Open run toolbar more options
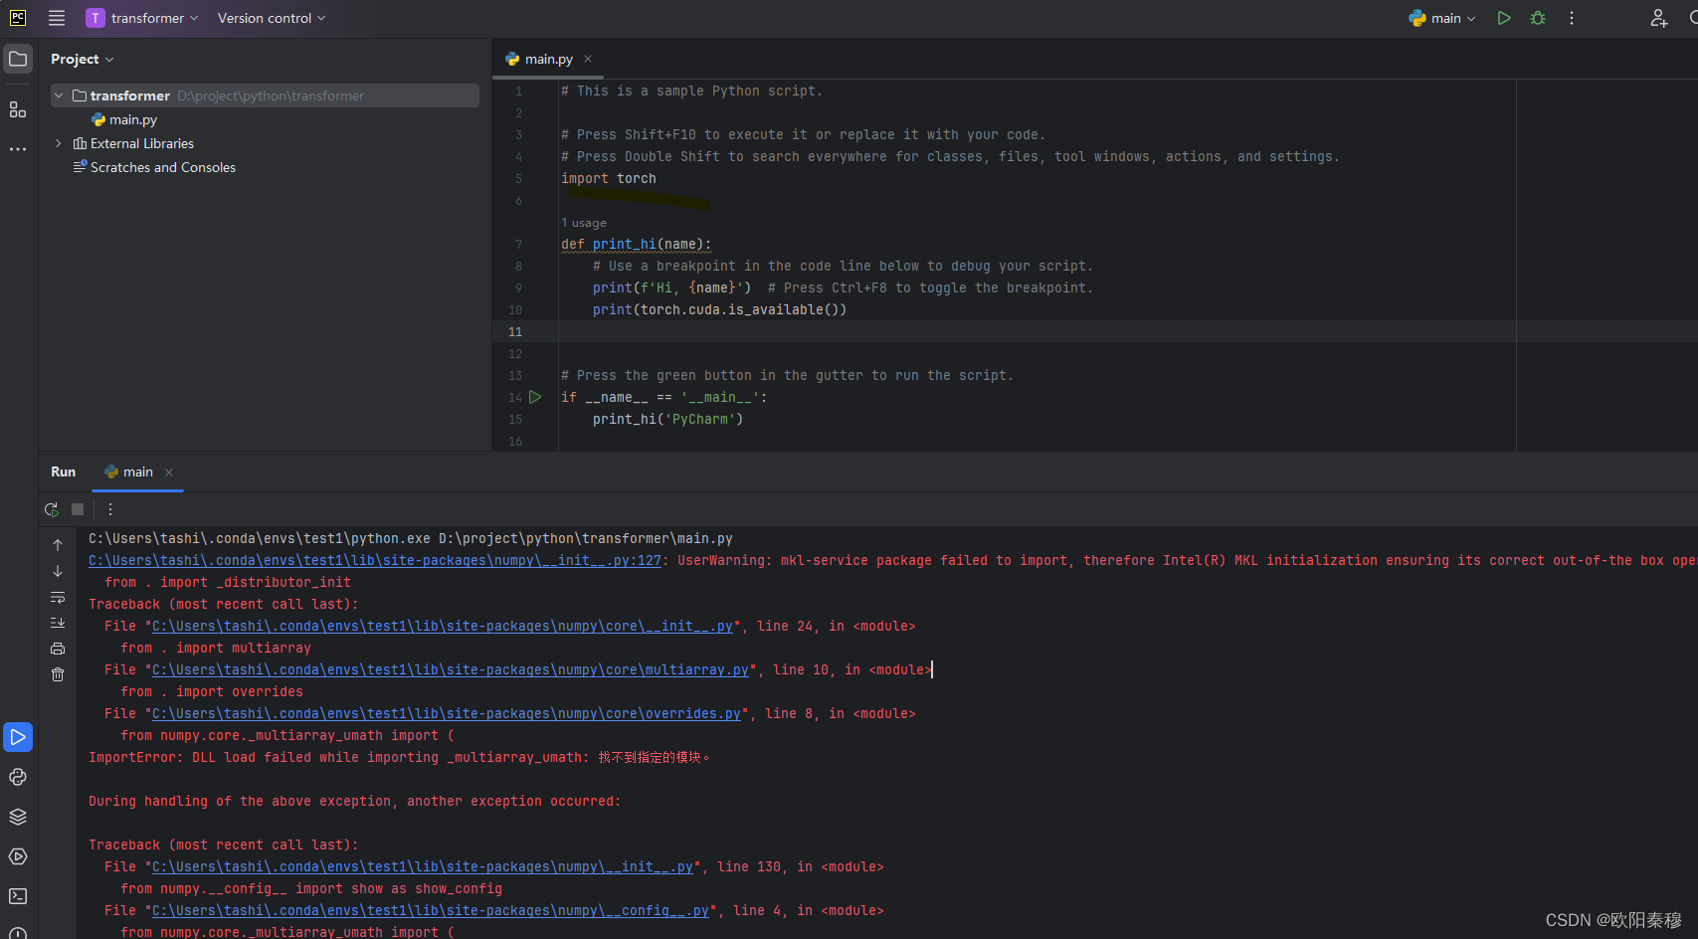The width and height of the screenshot is (1698, 939). click(110, 509)
